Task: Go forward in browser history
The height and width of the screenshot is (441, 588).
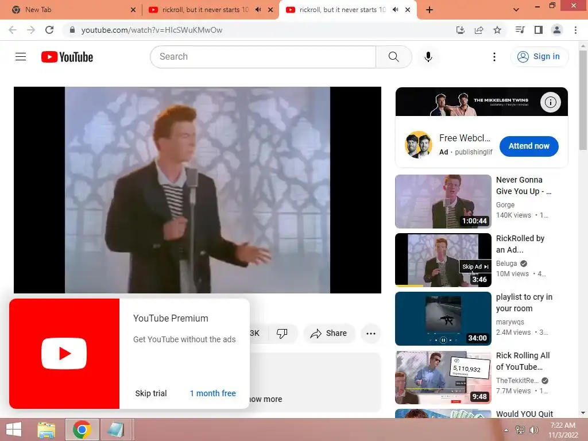Action: (x=31, y=30)
